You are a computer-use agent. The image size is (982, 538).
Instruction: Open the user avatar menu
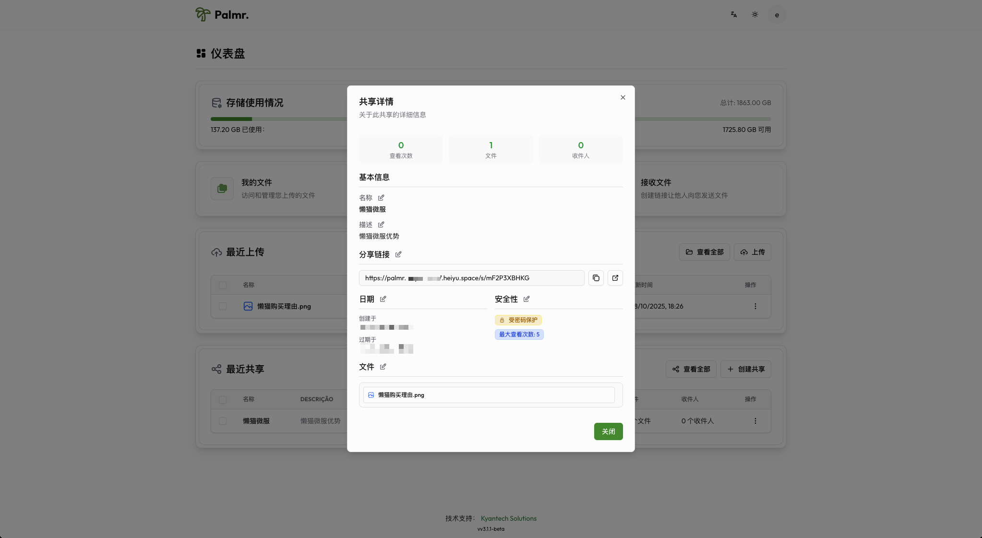(x=777, y=15)
